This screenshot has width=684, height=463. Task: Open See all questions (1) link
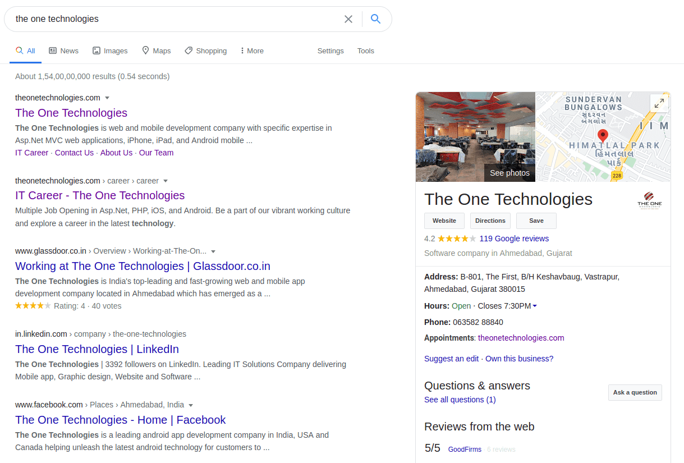coord(460,400)
